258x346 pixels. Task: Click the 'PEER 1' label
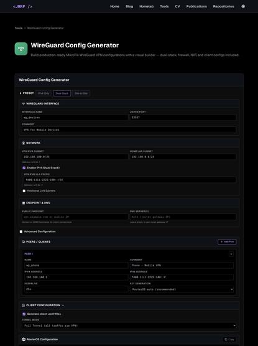click(x=29, y=254)
